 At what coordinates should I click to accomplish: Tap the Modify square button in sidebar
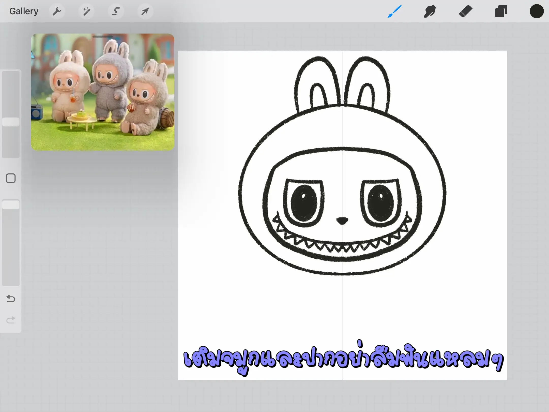[x=11, y=178]
